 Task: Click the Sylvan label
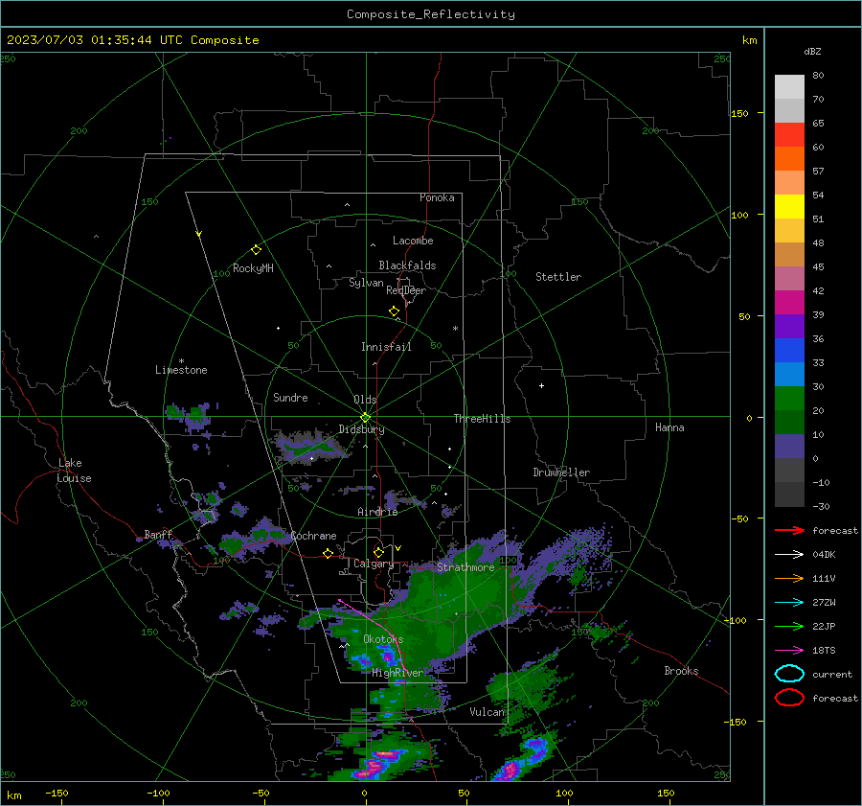366,283
